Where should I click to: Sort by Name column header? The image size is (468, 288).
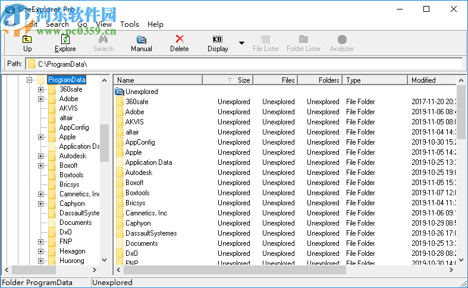(x=158, y=80)
